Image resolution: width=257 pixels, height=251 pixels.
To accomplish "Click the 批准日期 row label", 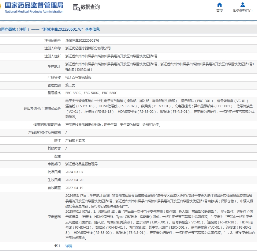I will [x=54, y=172].
